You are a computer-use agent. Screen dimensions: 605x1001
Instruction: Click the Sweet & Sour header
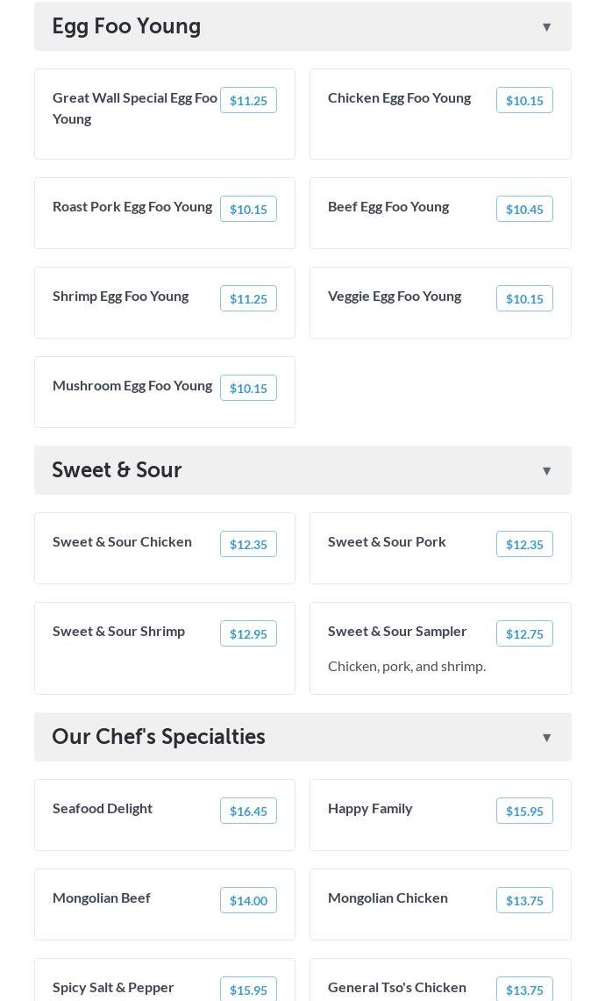pyautogui.click(x=117, y=470)
